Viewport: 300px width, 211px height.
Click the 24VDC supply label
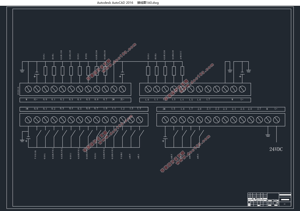(276, 149)
